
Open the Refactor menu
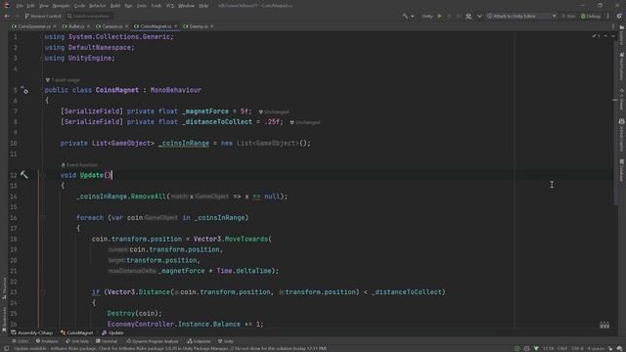pyautogui.click(x=98, y=6)
